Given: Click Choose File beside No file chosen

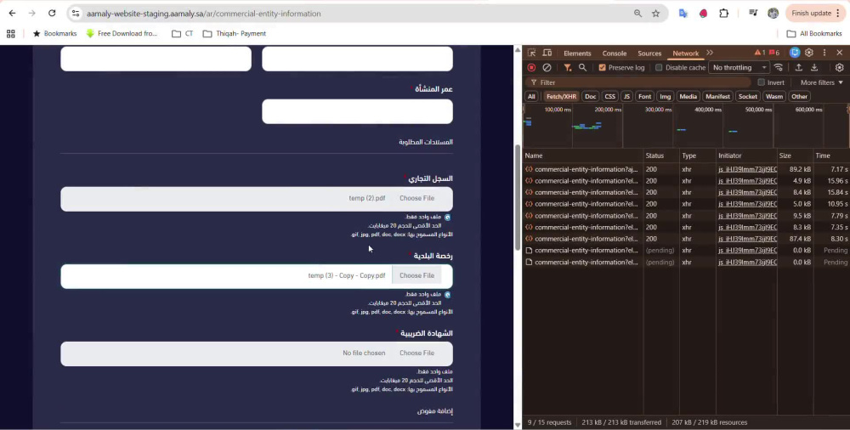Looking at the screenshot, I should (x=416, y=353).
